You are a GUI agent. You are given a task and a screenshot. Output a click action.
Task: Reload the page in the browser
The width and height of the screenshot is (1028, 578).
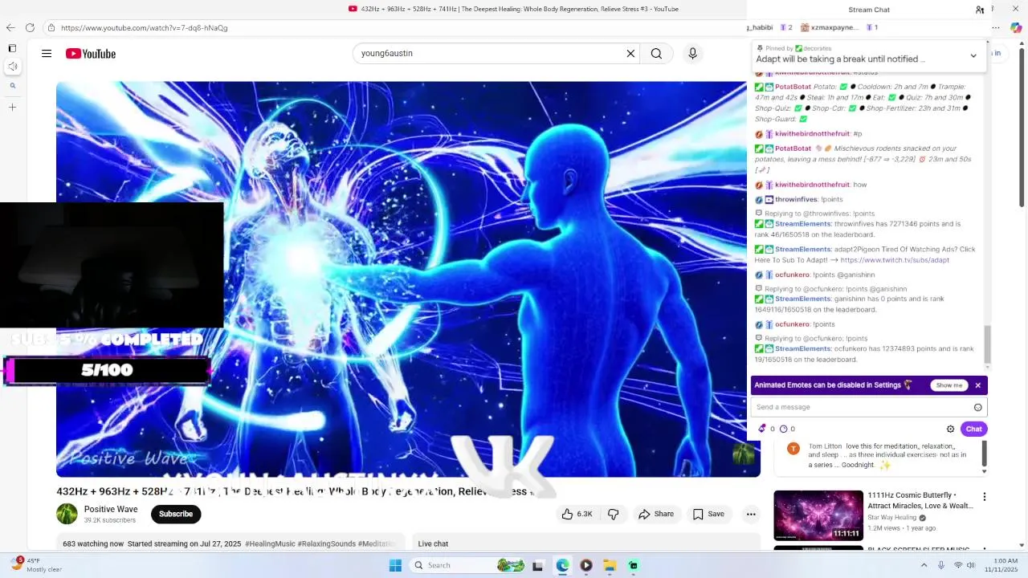(x=30, y=27)
